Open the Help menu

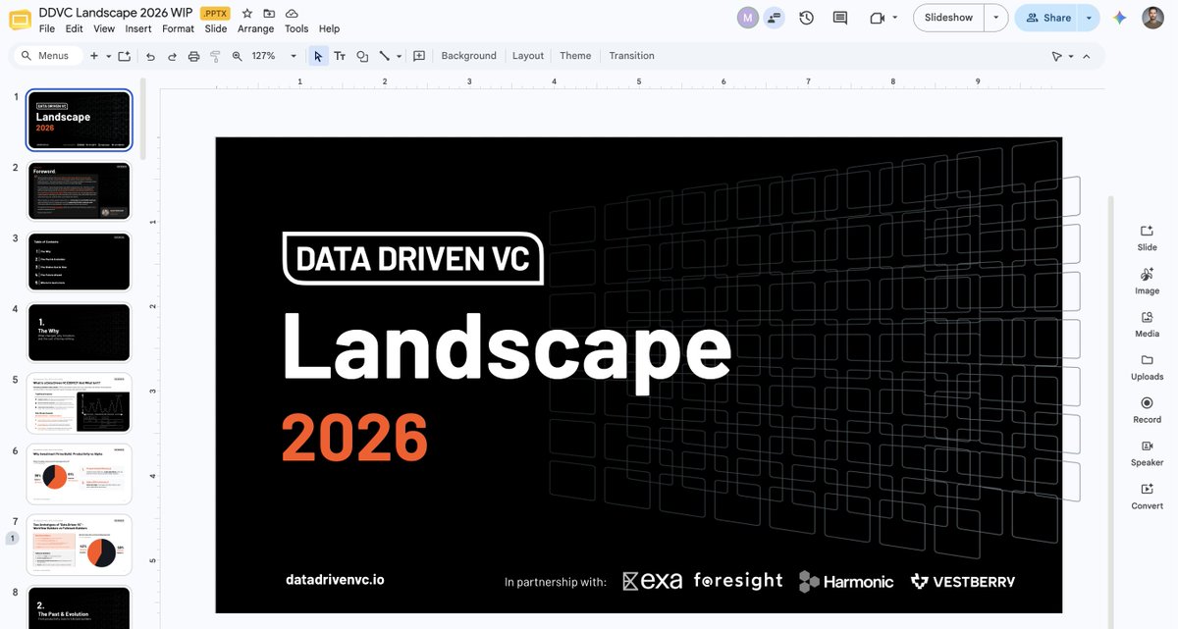click(330, 29)
